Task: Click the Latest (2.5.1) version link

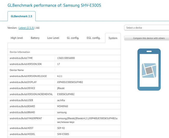Action: pos(26,28)
